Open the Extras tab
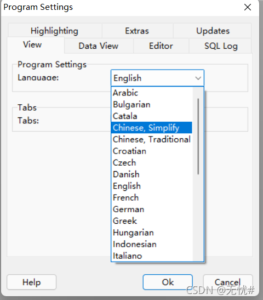The image size is (263, 300). coord(137,31)
